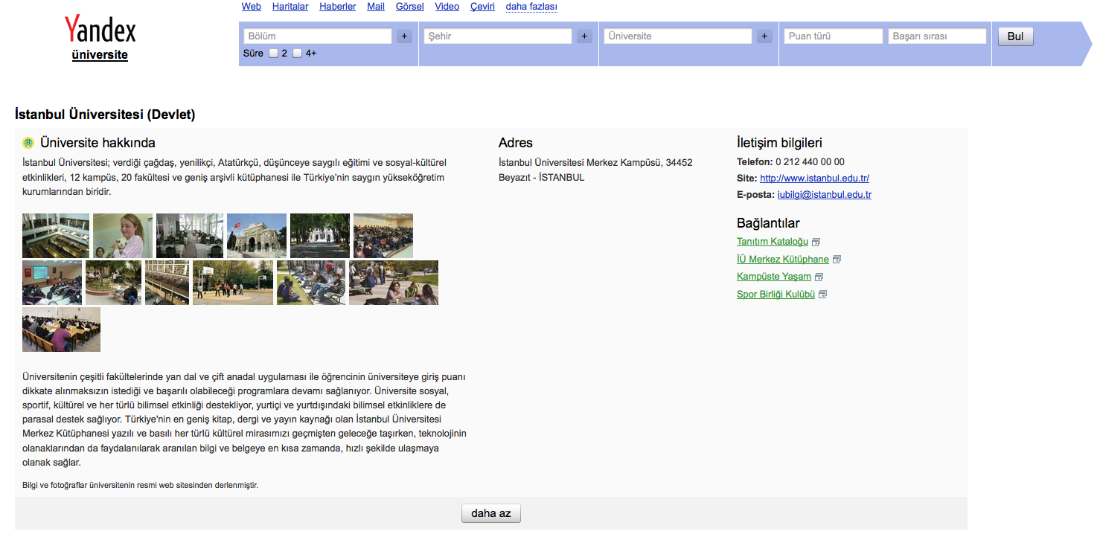
Task: Open Mail in the top navigation
Action: [376, 7]
